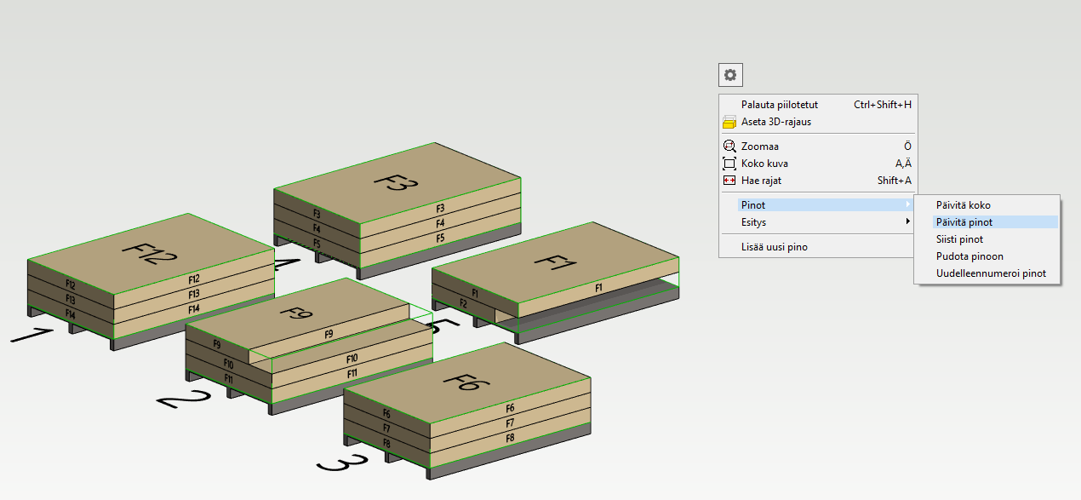Open the Esitys menu item
The image size is (1081, 500).
tap(754, 222)
